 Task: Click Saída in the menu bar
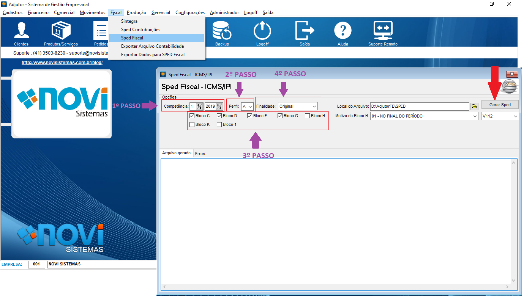[268, 13]
